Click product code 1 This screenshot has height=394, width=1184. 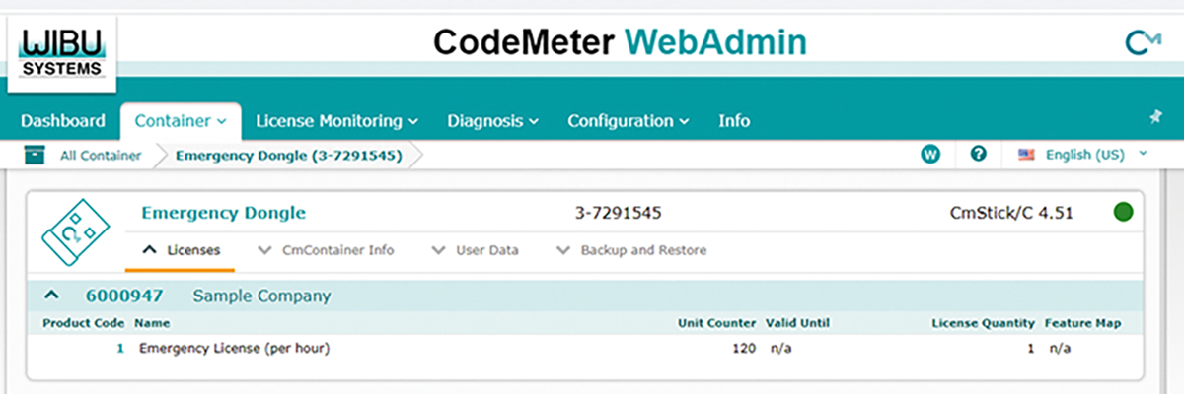pos(121,349)
